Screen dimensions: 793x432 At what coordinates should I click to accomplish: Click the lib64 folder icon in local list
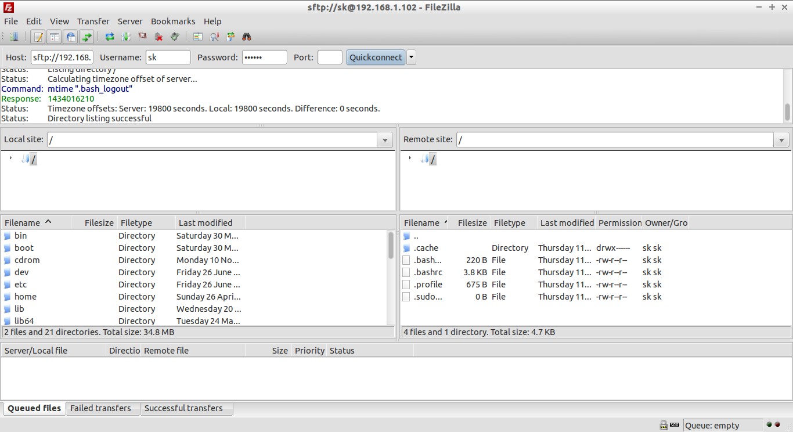[8, 321]
